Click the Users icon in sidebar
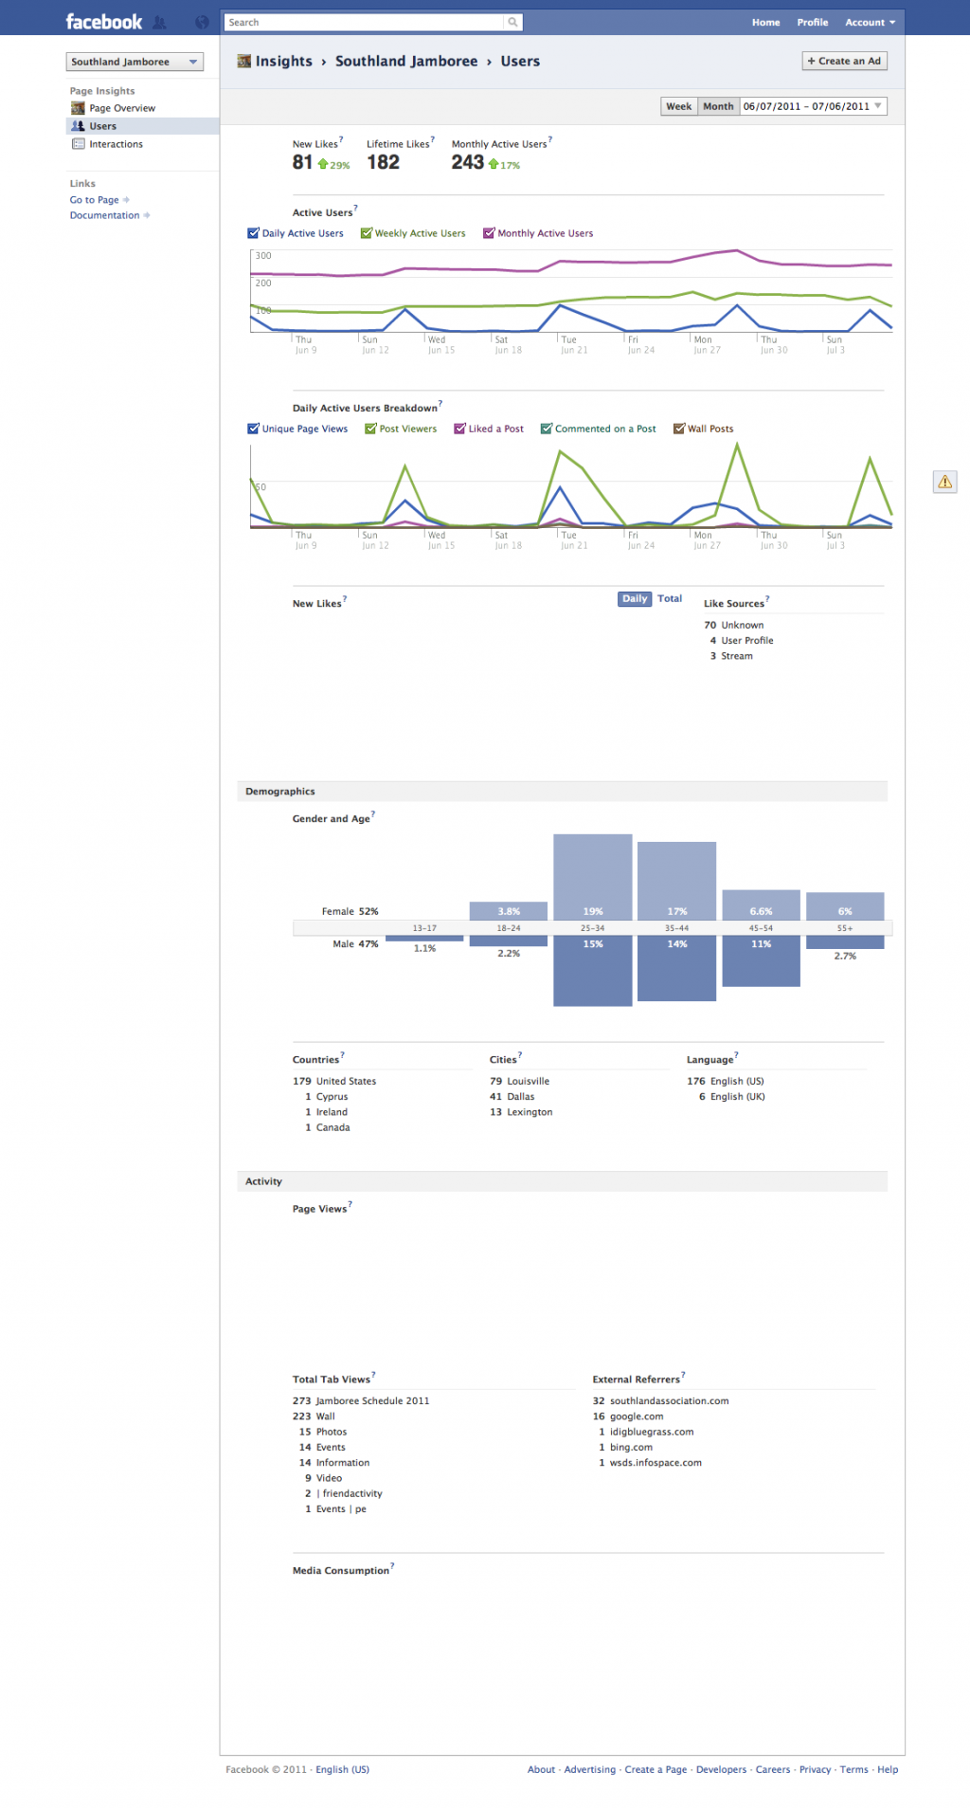Viewport: 970px width, 1808px height. (78, 126)
